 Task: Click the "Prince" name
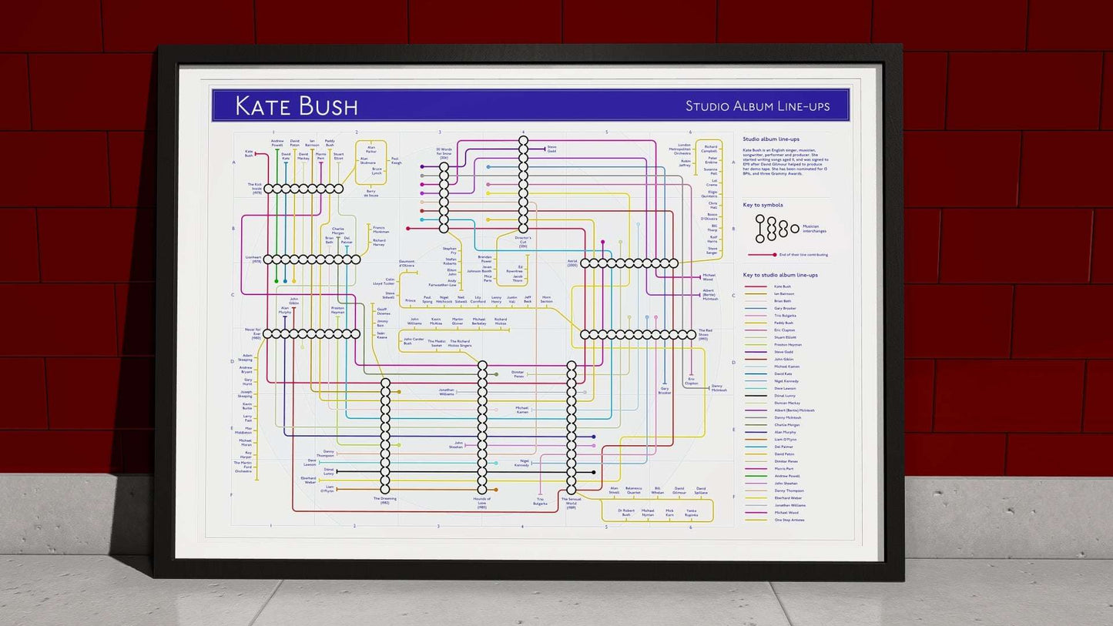410,300
